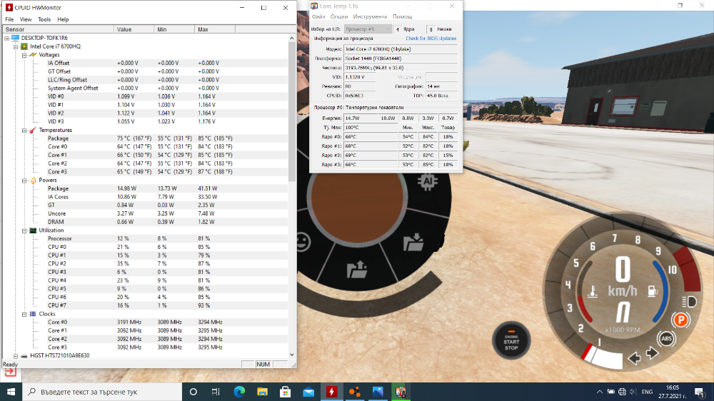
Task: Expand the HGST HTS721010A9E630 drive node
Action: 16,356
